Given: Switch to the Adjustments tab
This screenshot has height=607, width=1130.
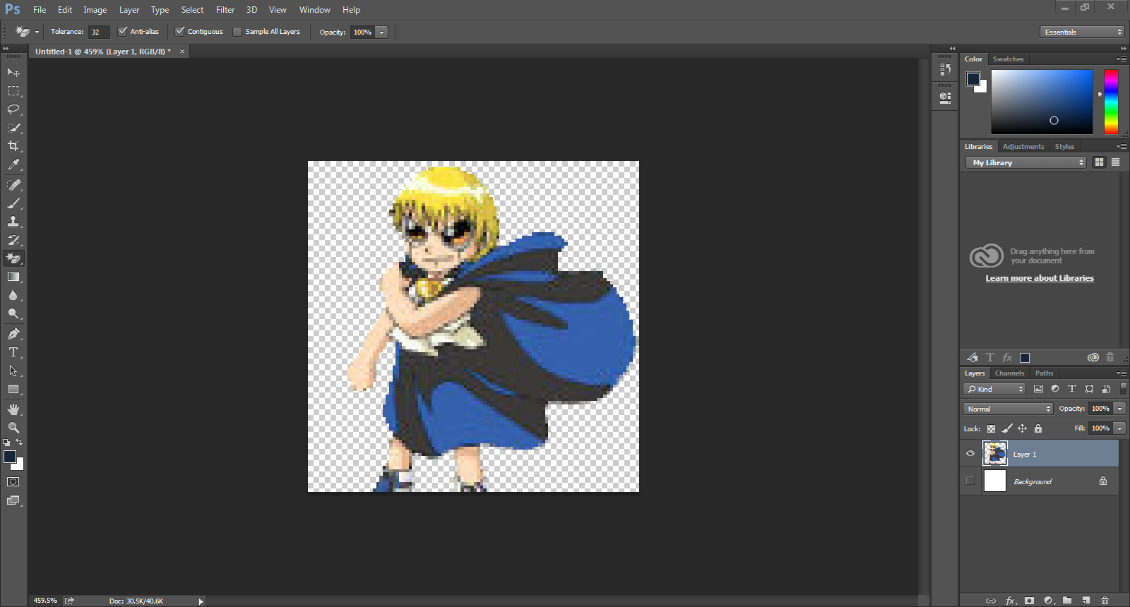Looking at the screenshot, I should click(x=1023, y=147).
